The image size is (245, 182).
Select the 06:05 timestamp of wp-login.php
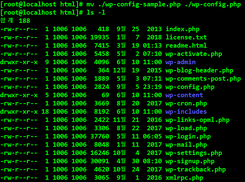[152, 137]
